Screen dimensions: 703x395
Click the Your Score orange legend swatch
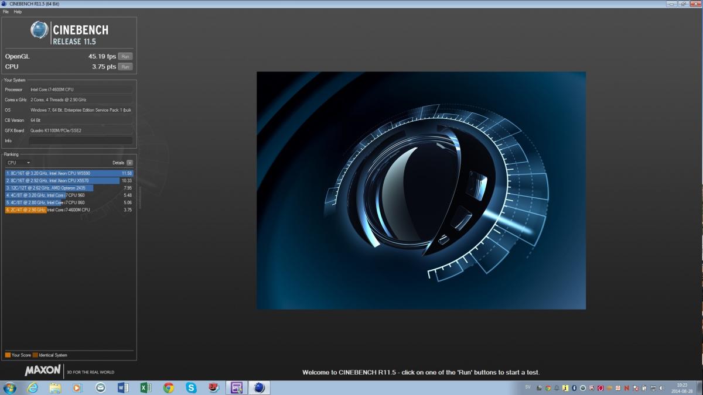click(x=8, y=355)
